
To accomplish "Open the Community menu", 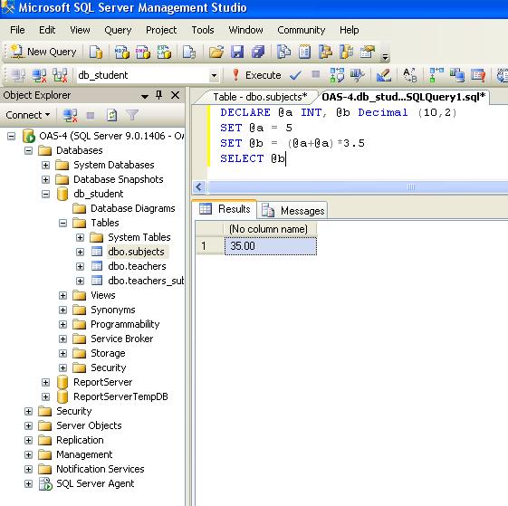I will (301, 30).
